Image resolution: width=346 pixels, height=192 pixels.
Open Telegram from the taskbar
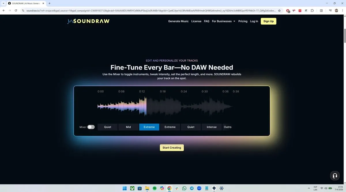[192, 188]
